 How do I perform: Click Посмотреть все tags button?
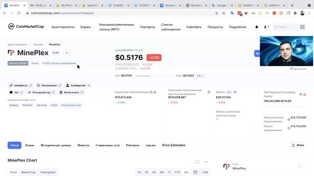coord(71,105)
